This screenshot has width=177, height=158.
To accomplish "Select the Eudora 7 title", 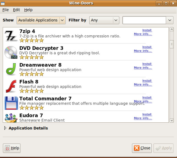I will point(31,115).
